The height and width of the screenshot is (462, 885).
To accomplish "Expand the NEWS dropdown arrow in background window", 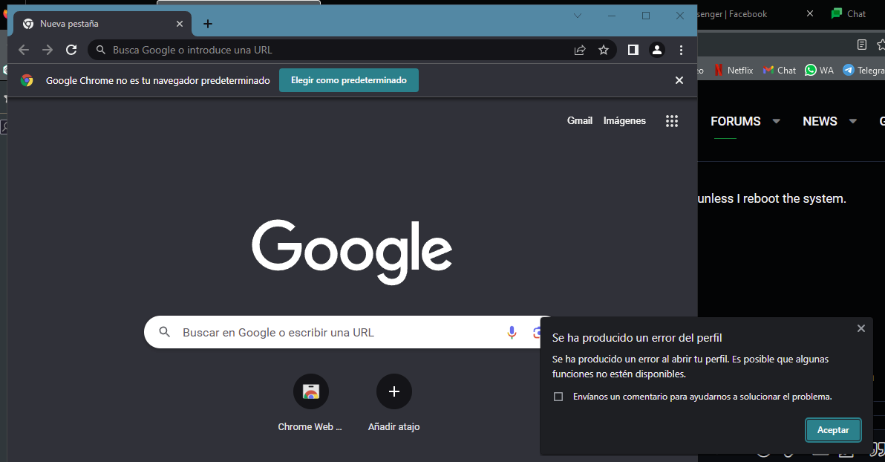I will click(853, 121).
